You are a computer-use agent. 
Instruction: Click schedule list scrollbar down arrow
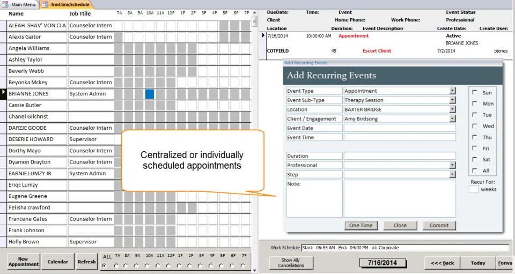254,270
